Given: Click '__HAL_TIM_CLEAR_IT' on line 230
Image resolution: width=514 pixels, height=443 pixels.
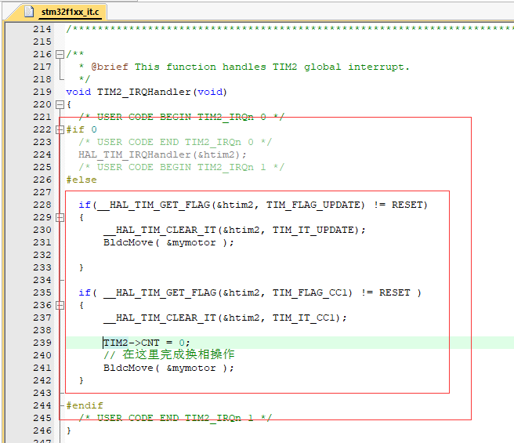Looking at the screenshot, I should [160, 230].
